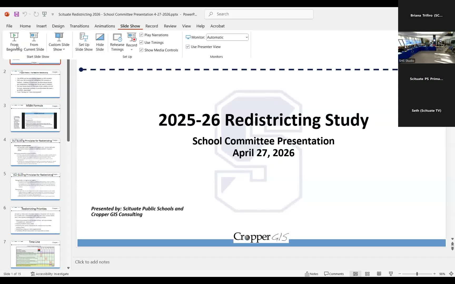Select slide 5 Guiding Principles thumbnail
455x284 pixels.
pos(35,186)
